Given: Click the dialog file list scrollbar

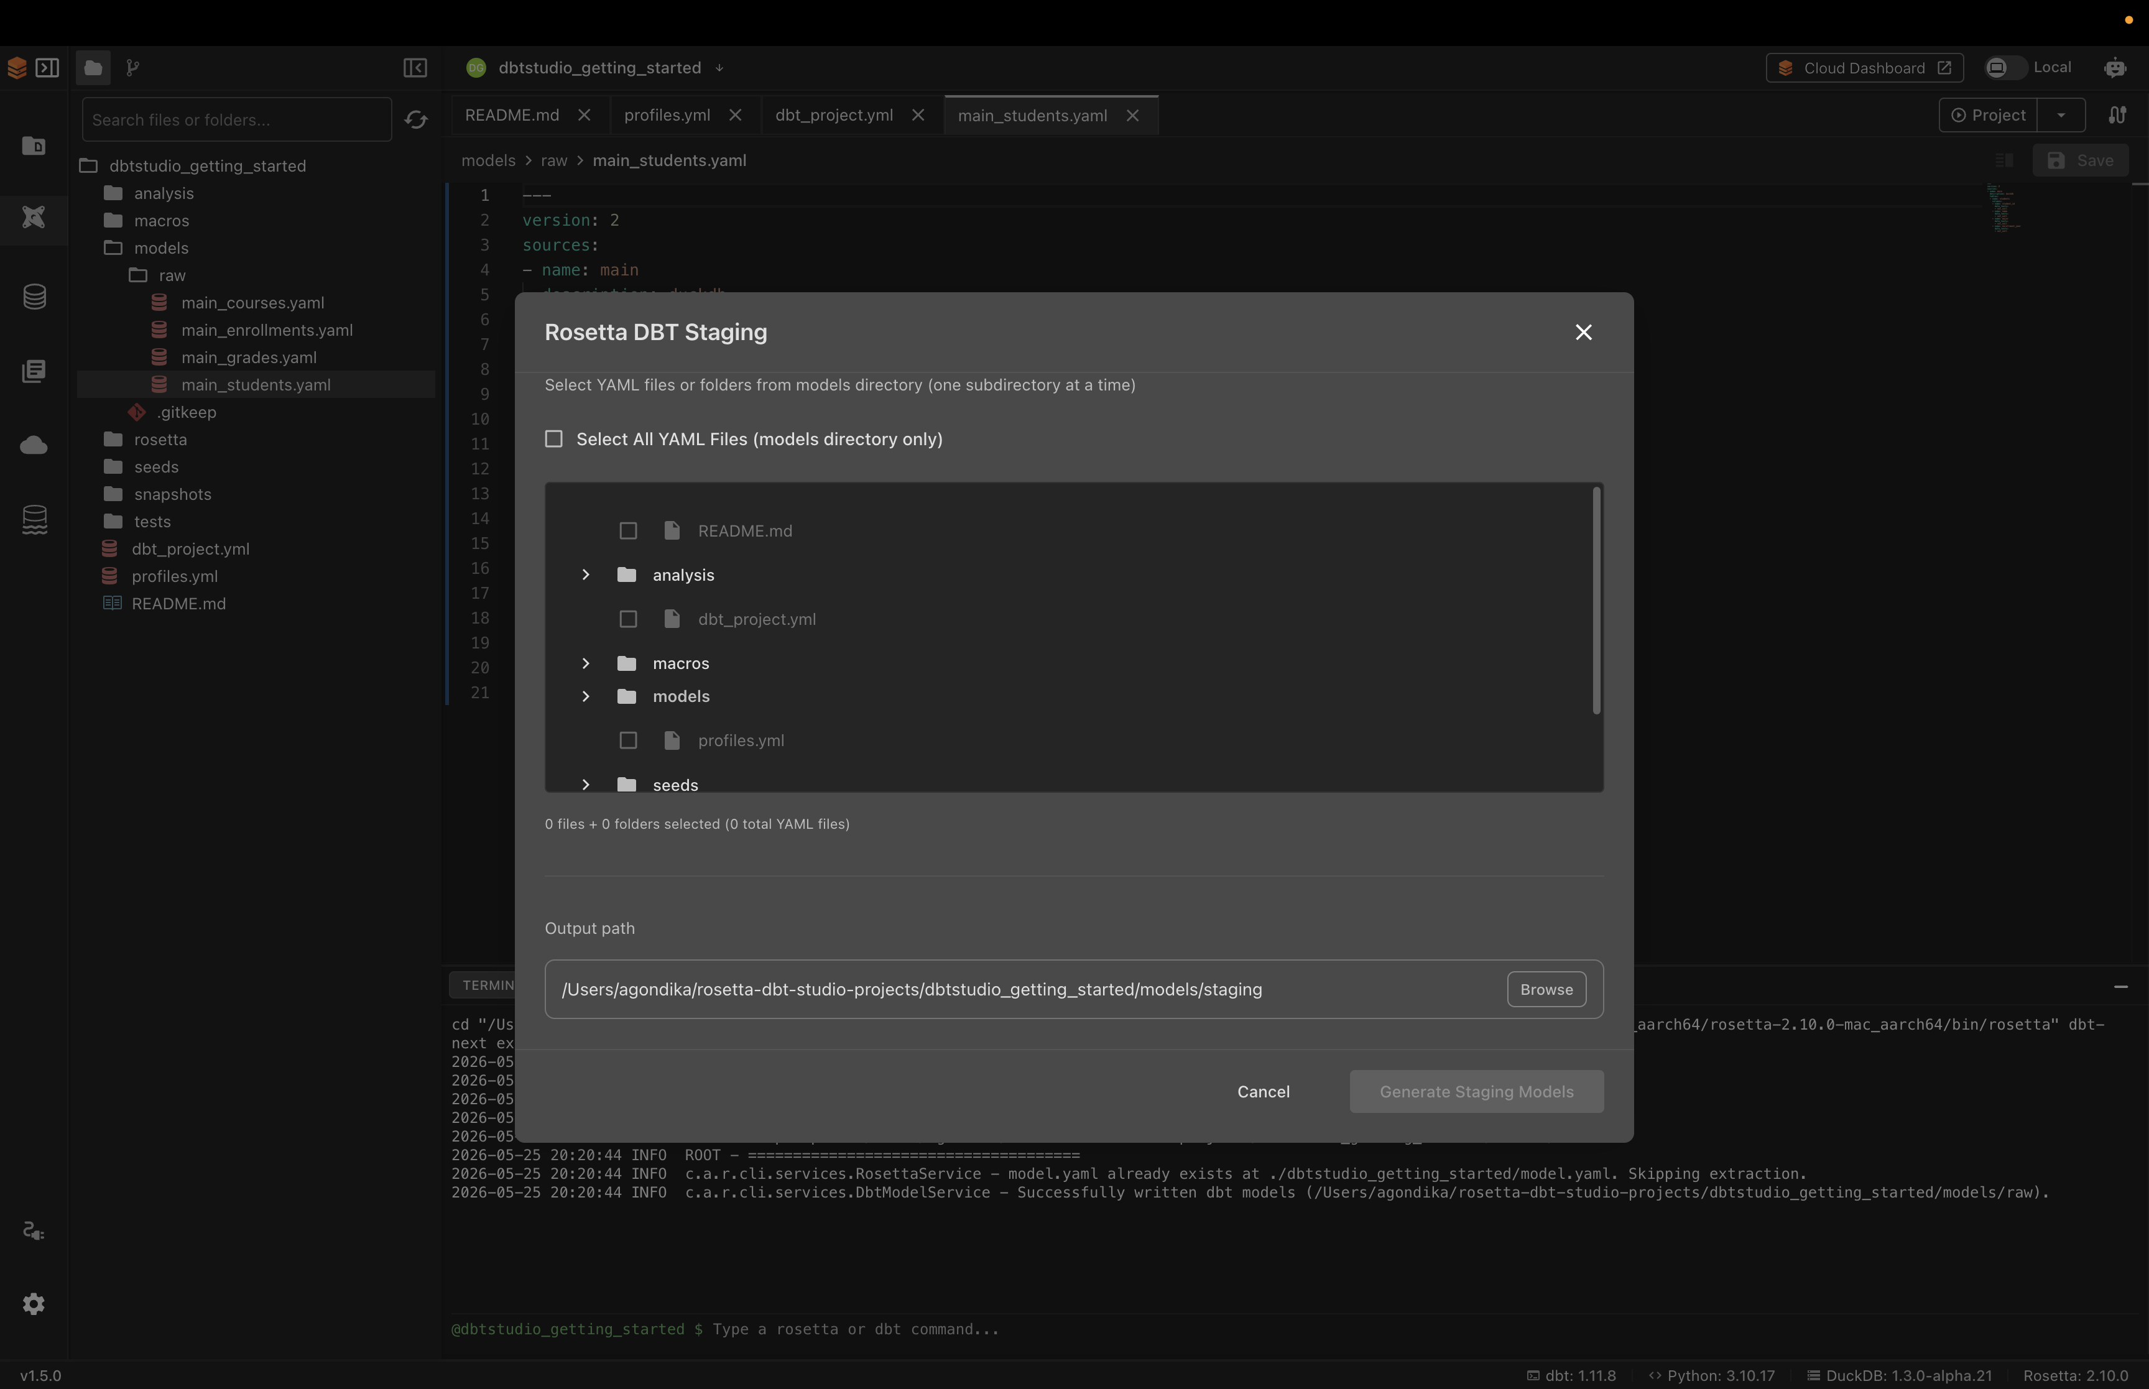Looking at the screenshot, I should (x=1596, y=601).
